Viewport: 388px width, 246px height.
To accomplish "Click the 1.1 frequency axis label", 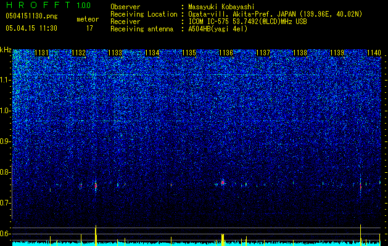I will click(x=5, y=80).
